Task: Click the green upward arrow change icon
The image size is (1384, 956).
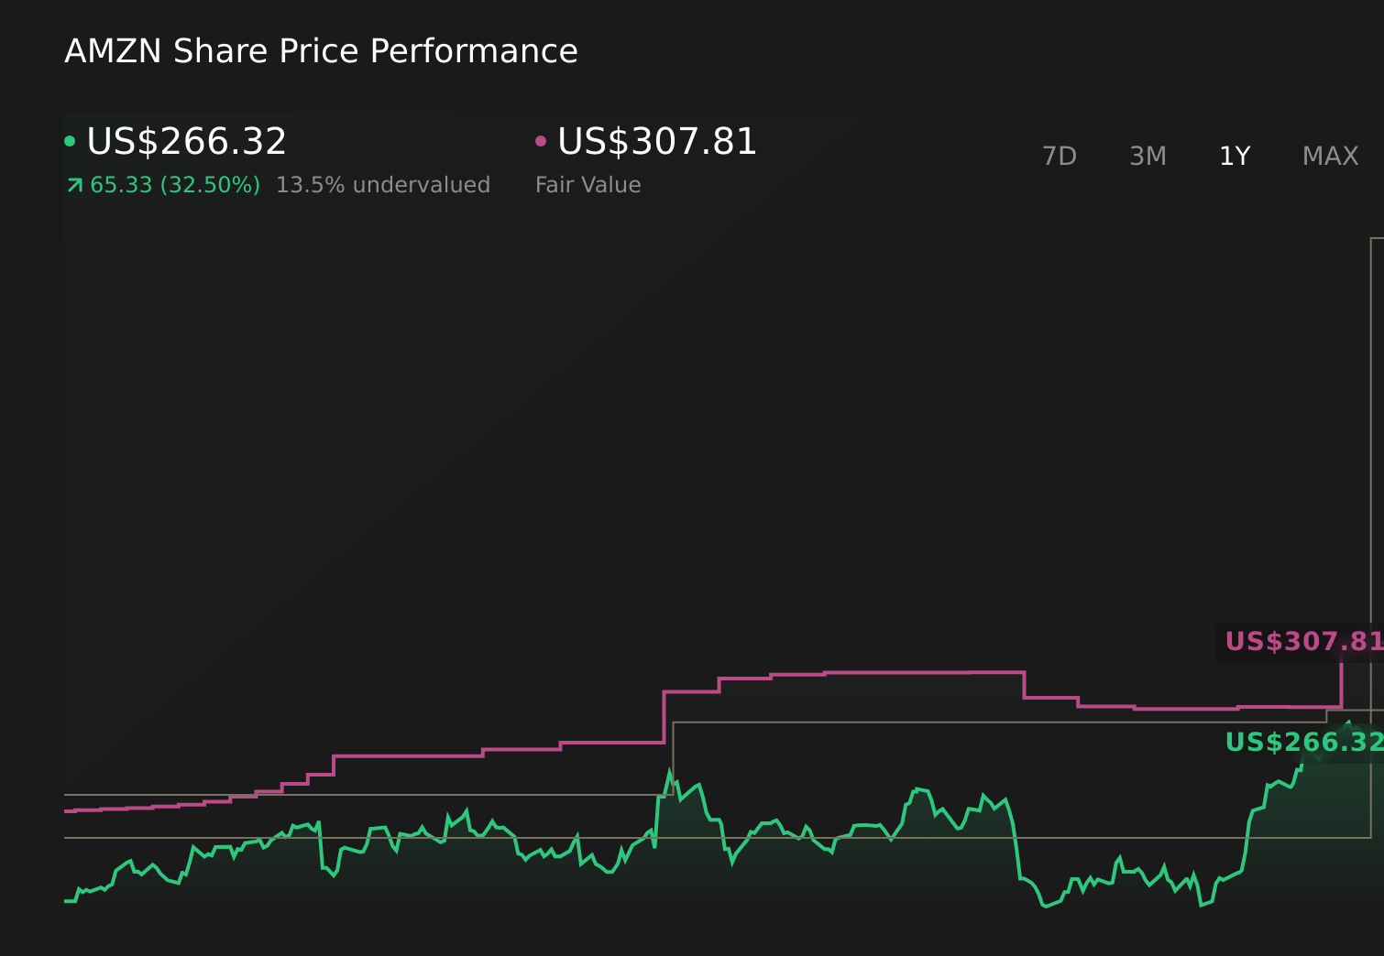Action: [75, 186]
